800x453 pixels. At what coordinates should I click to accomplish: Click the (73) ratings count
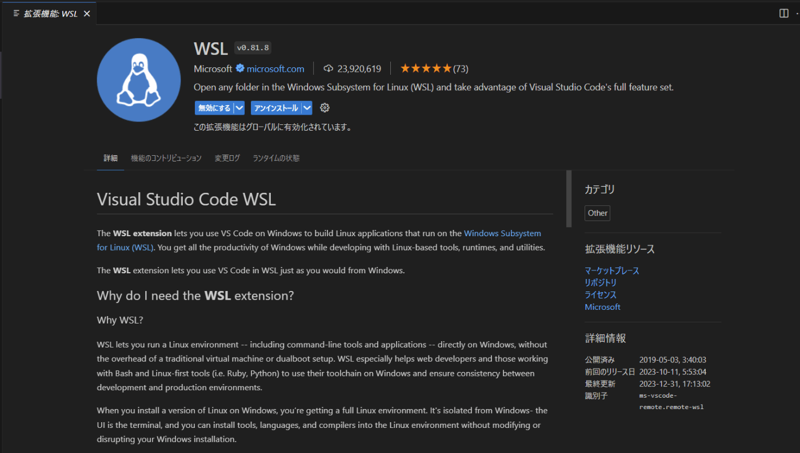coord(461,69)
